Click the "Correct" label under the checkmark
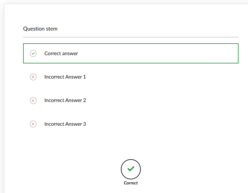248x193 pixels. (131, 183)
